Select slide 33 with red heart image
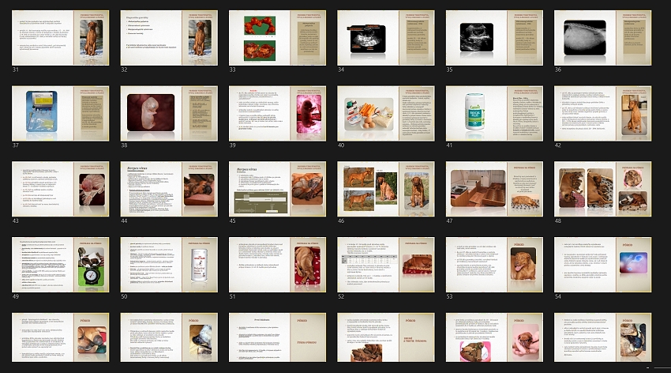The width and height of the screenshot is (671, 373). pos(277,37)
